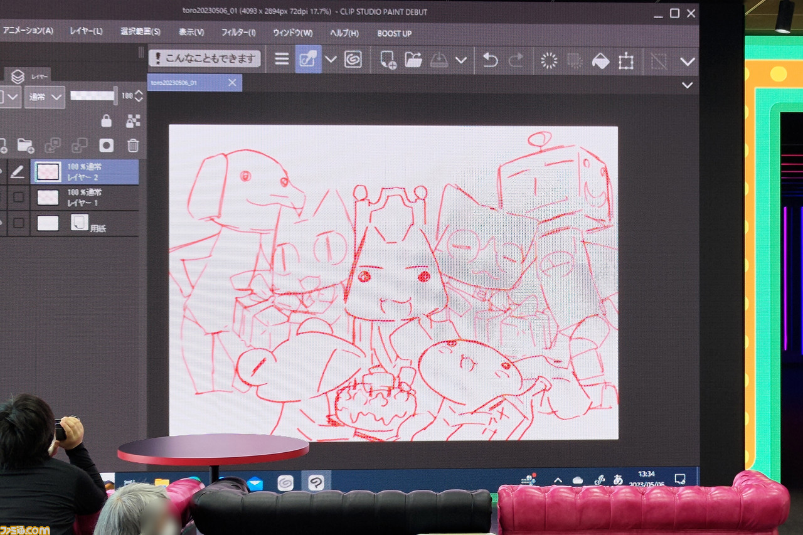This screenshot has height=535, width=803.
Task: Click the red sketch drawing canvas
Action: pyautogui.click(x=393, y=282)
